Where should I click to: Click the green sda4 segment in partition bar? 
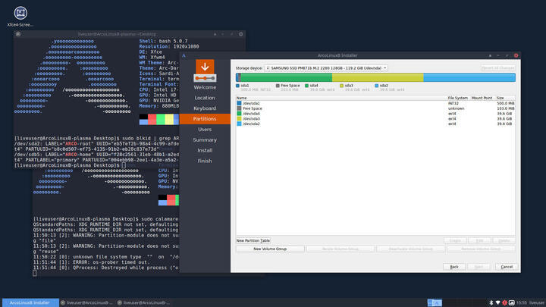286,77
